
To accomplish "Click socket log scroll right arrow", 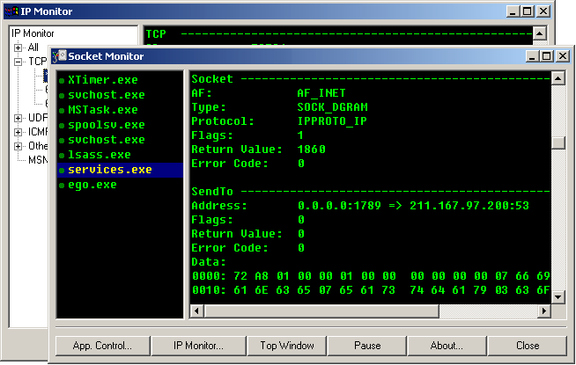I will pyautogui.click(x=544, y=311).
